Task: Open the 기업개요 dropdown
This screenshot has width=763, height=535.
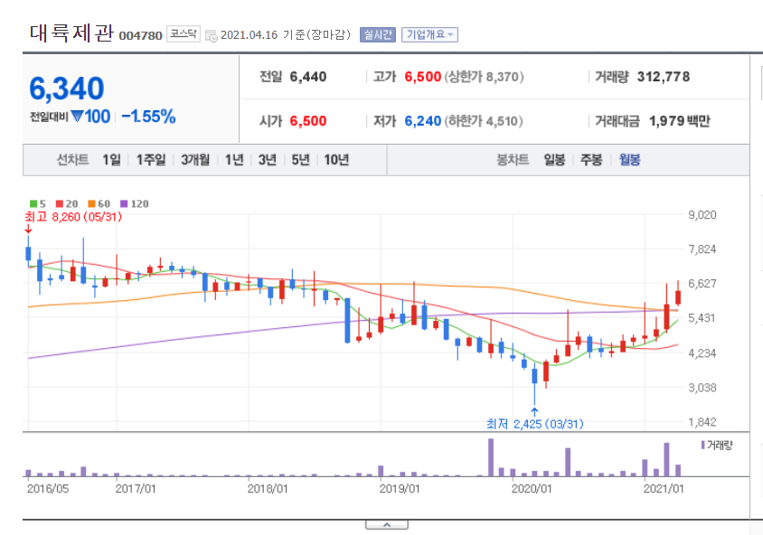Action: tap(429, 34)
